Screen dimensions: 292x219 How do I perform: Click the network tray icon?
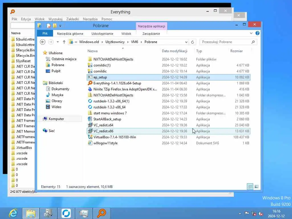[254, 214]
